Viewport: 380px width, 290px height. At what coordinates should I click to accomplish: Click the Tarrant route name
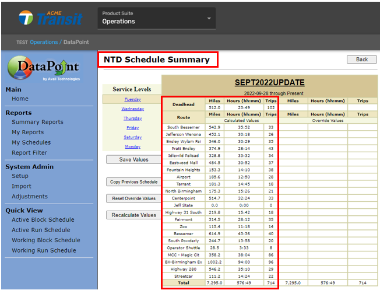[184, 184]
